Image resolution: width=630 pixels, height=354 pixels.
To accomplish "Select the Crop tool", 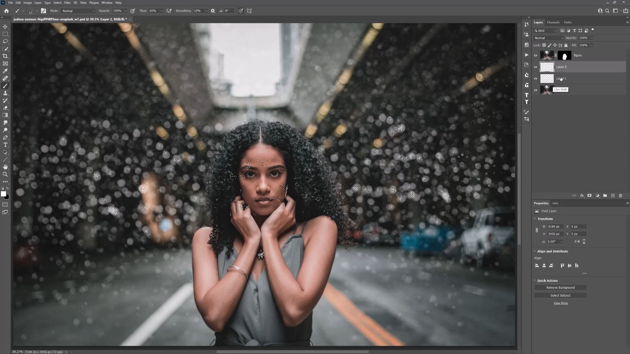I will [x=5, y=56].
